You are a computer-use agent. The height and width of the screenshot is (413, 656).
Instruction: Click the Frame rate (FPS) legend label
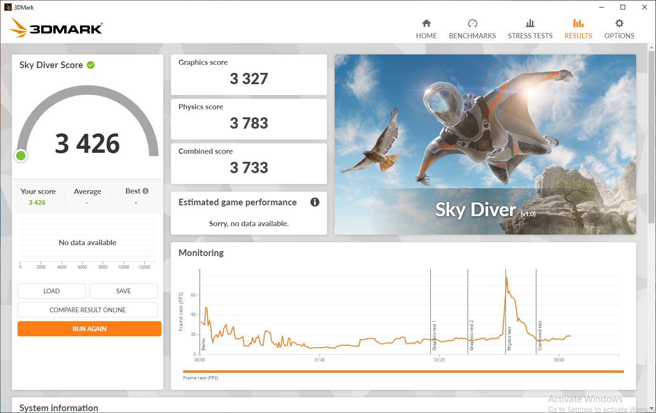[x=201, y=378]
